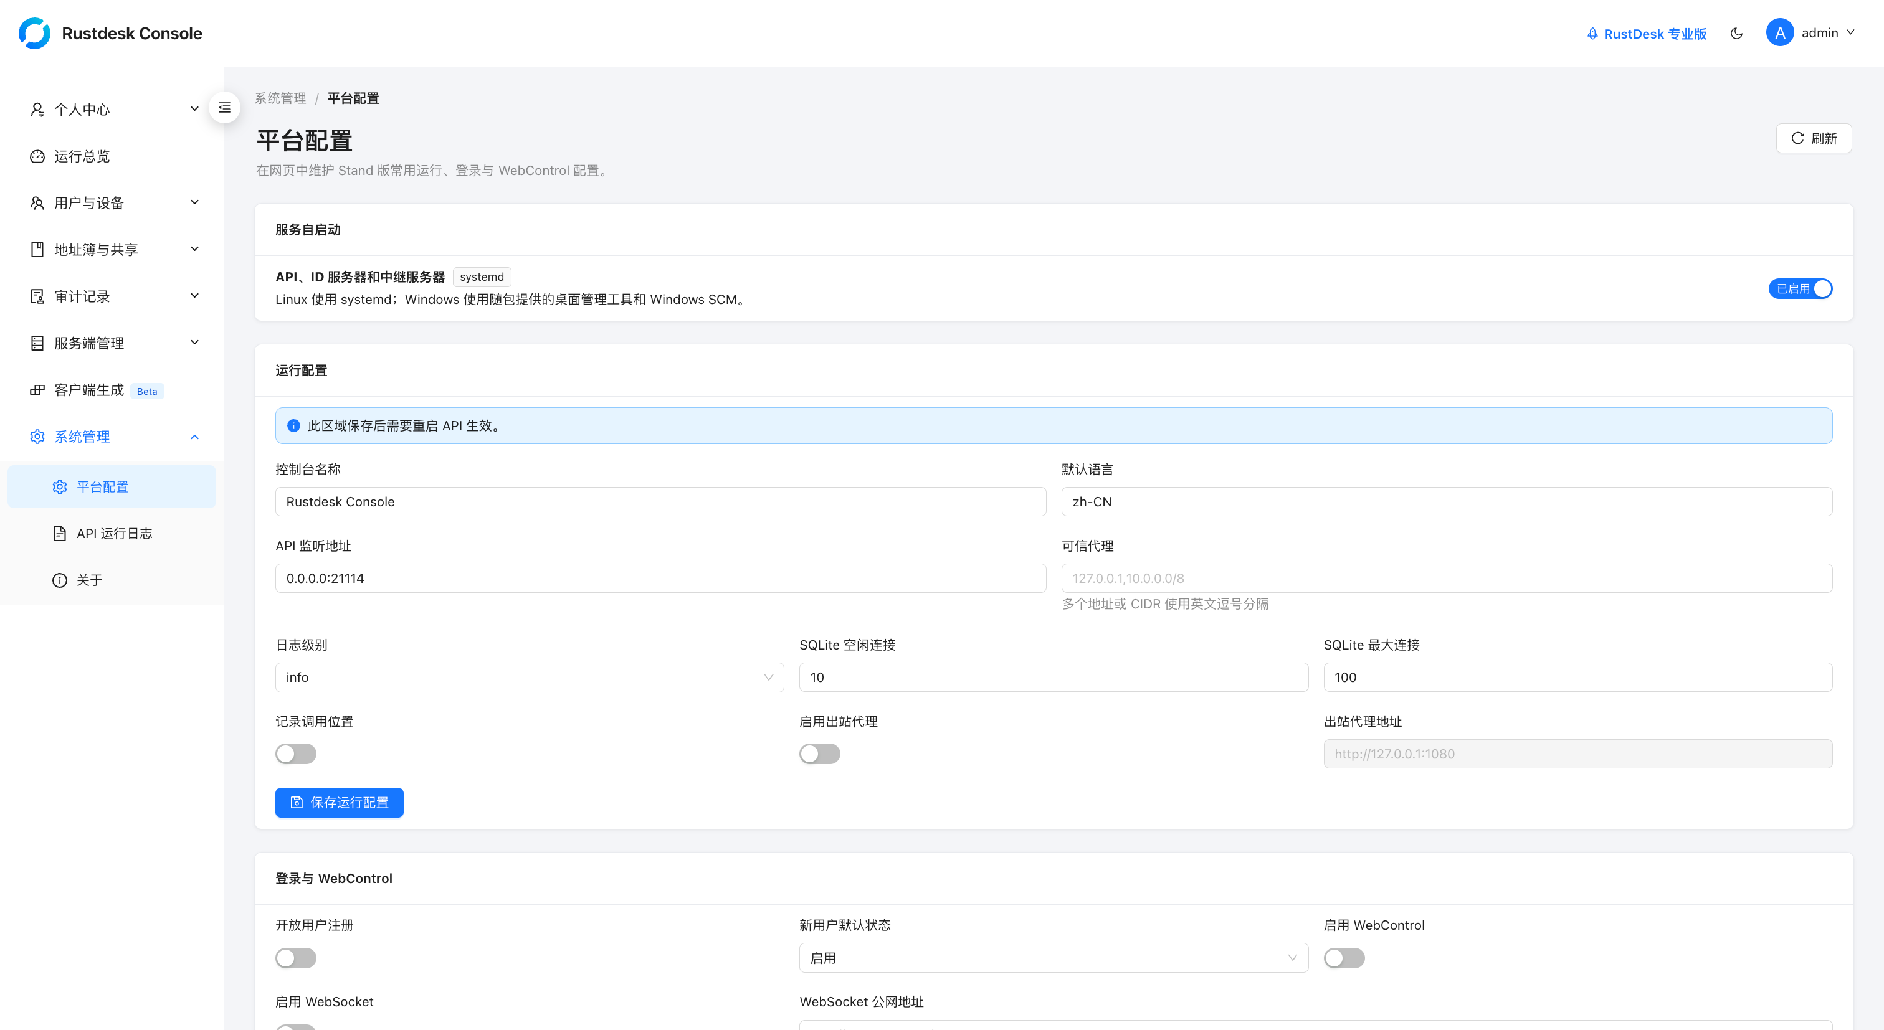Image resolution: width=1884 pixels, height=1030 pixels.
Task: Select 个人中心 menu label
Action: point(82,110)
